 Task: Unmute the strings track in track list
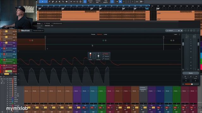(4, 54)
